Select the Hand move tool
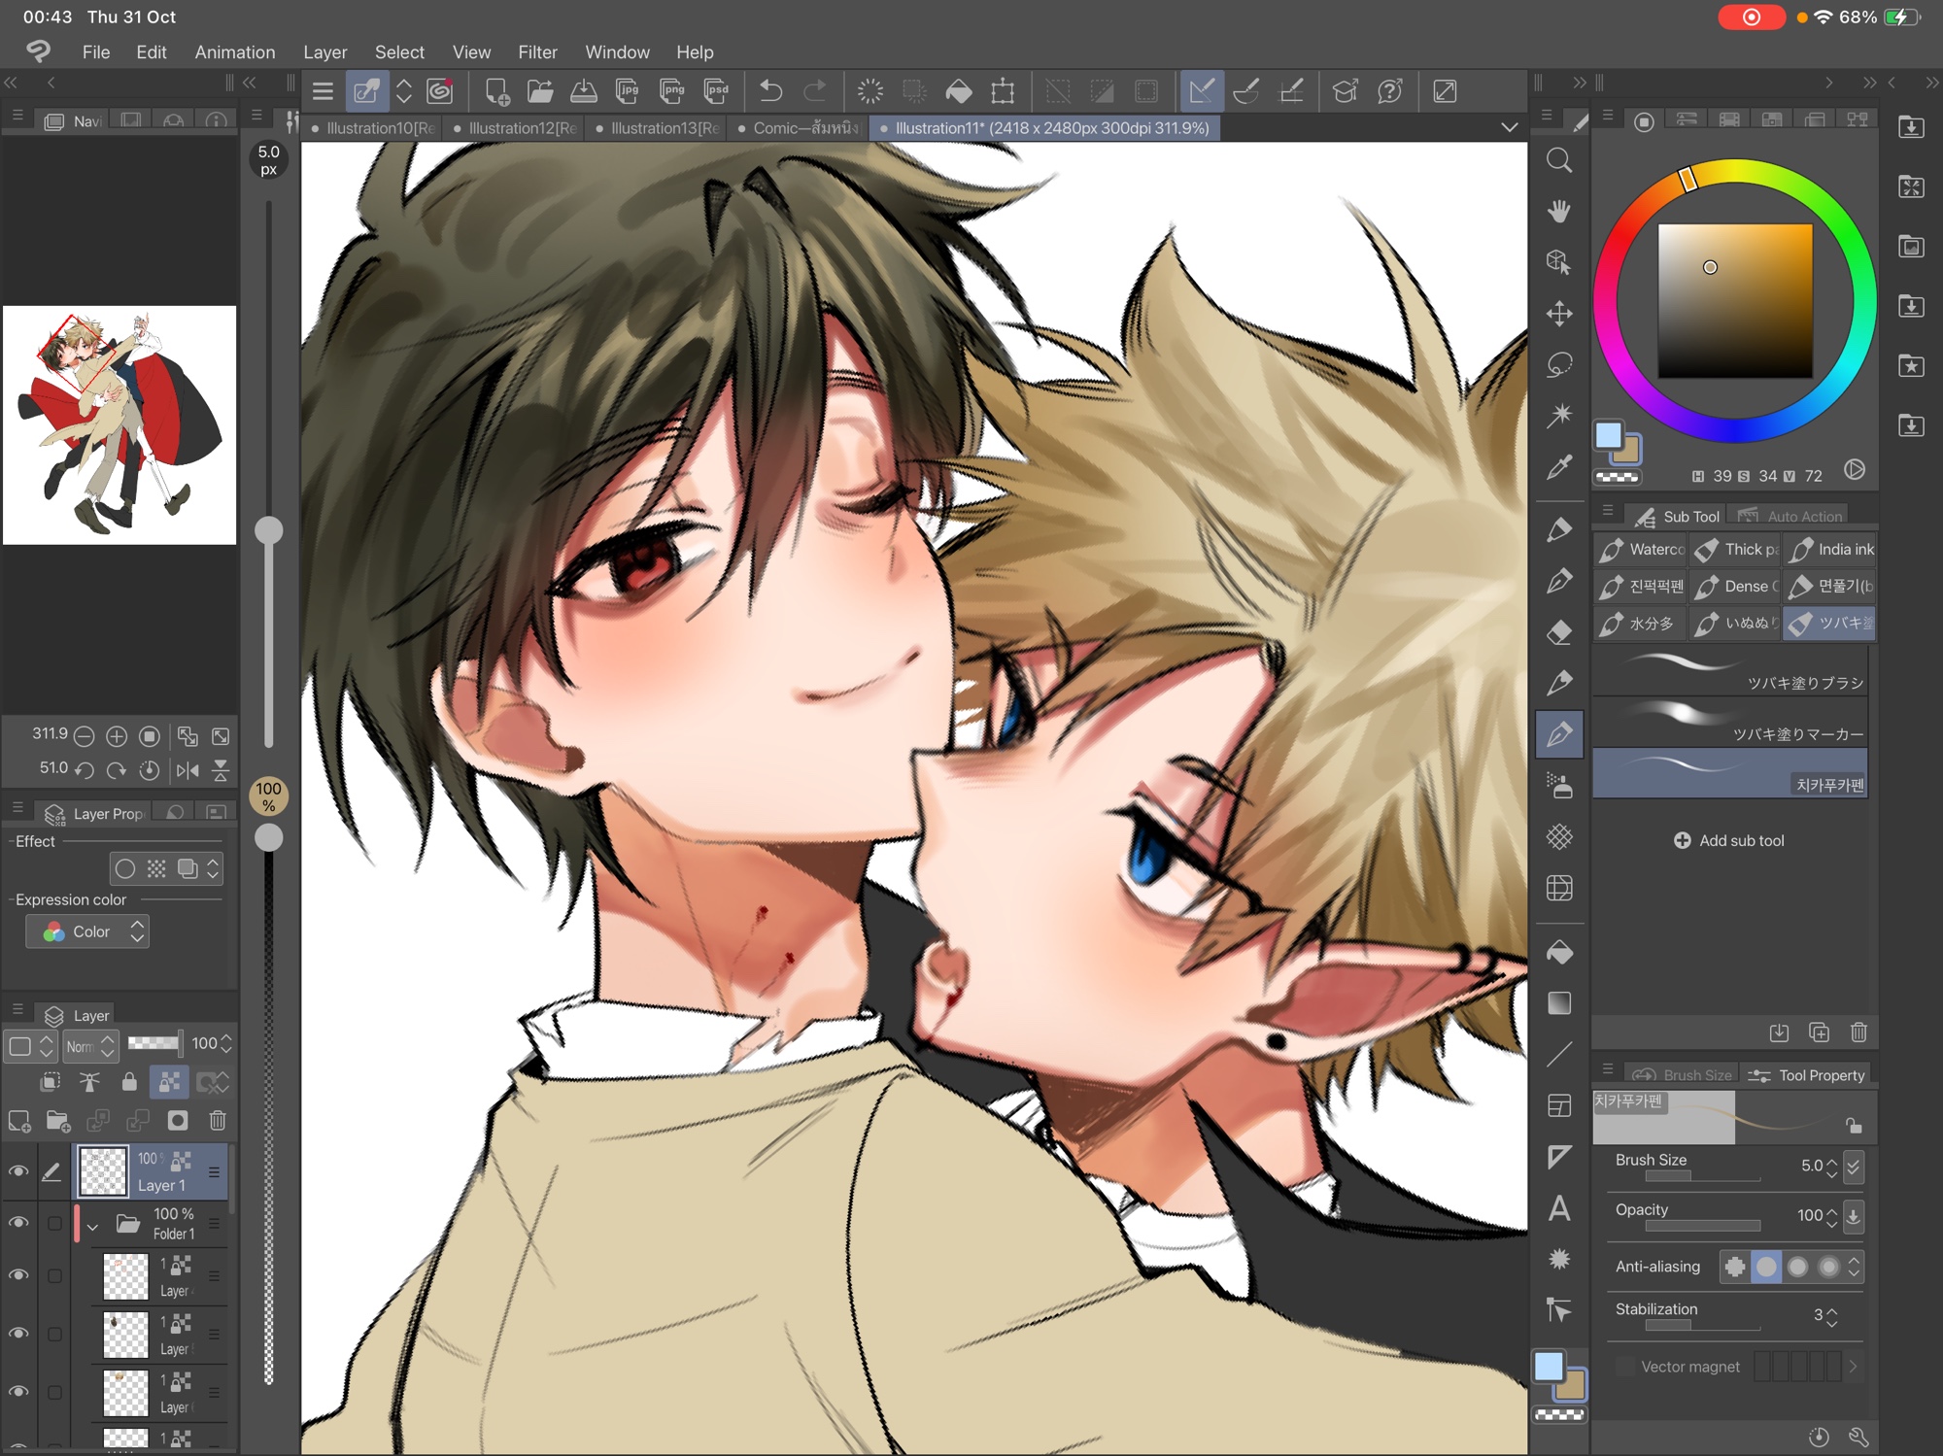 pos(1558,211)
